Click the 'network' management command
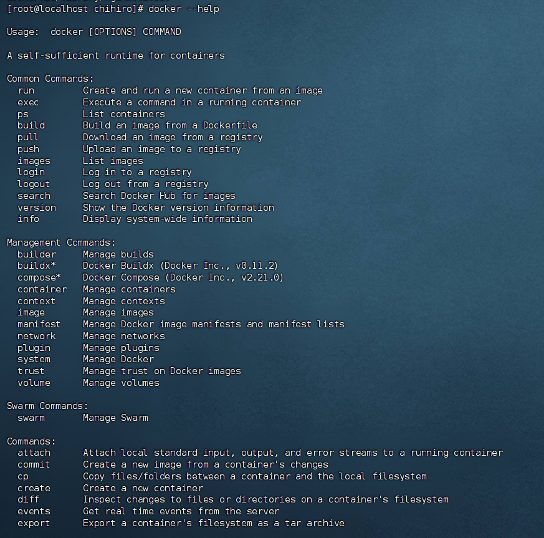Image resolution: width=544 pixels, height=538 pixels. [x=36, y=336]
